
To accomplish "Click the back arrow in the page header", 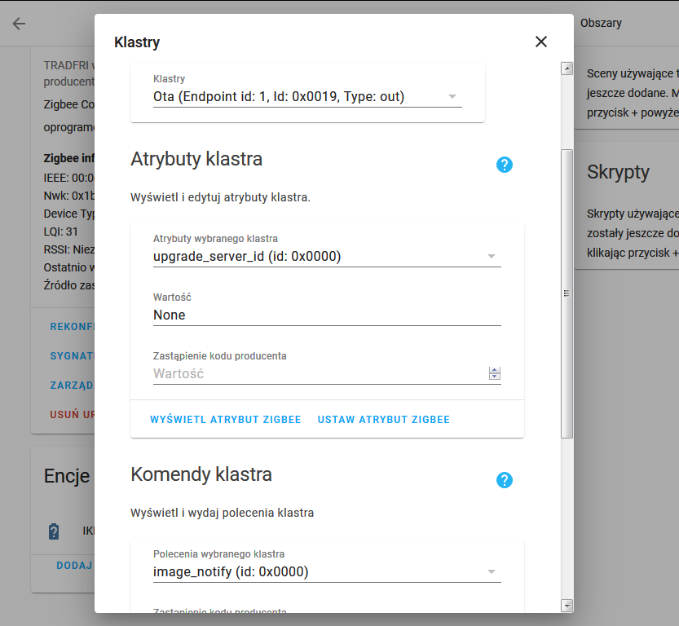I will [x=19, y=23].
